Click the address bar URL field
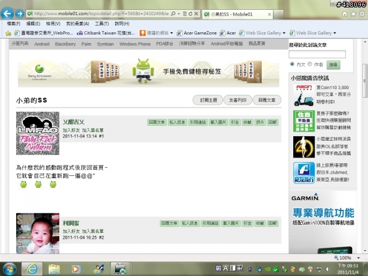Image resolution: width=368 pixels, height=276 pixels. 101,14
